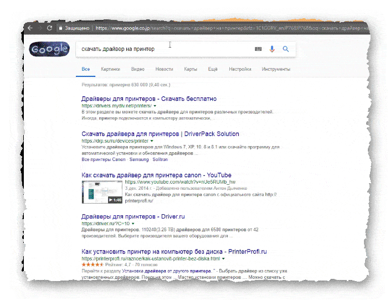
Task: Switch to the Карты tab
Action: click(191, 69)
